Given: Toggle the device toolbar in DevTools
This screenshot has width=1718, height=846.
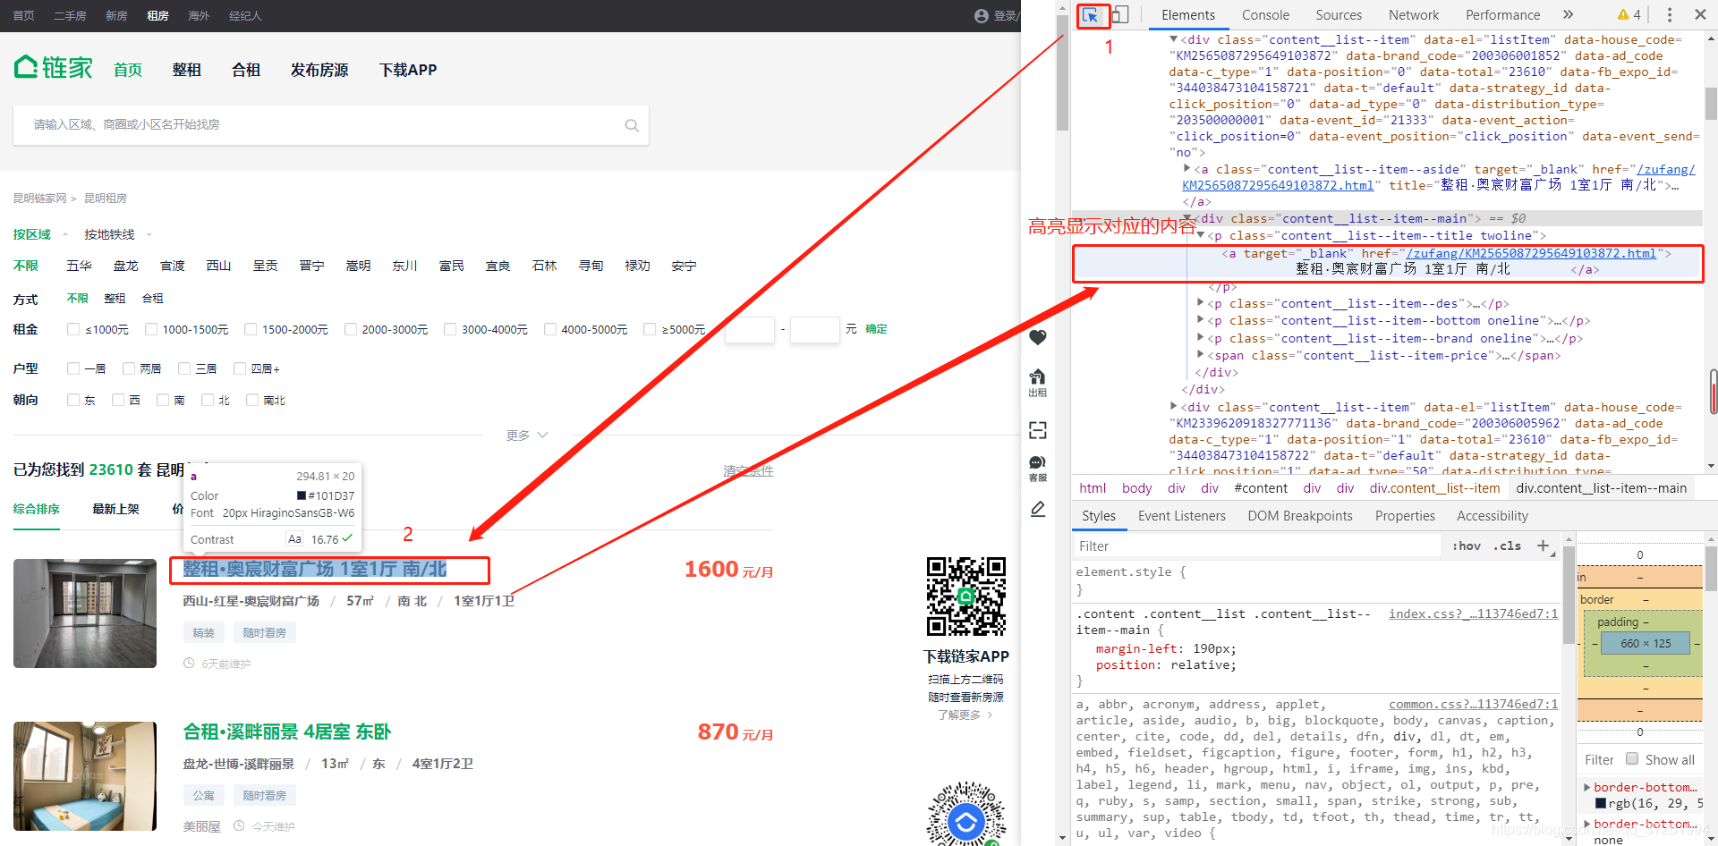Looking at the screenshot, I should [1120, 15].
